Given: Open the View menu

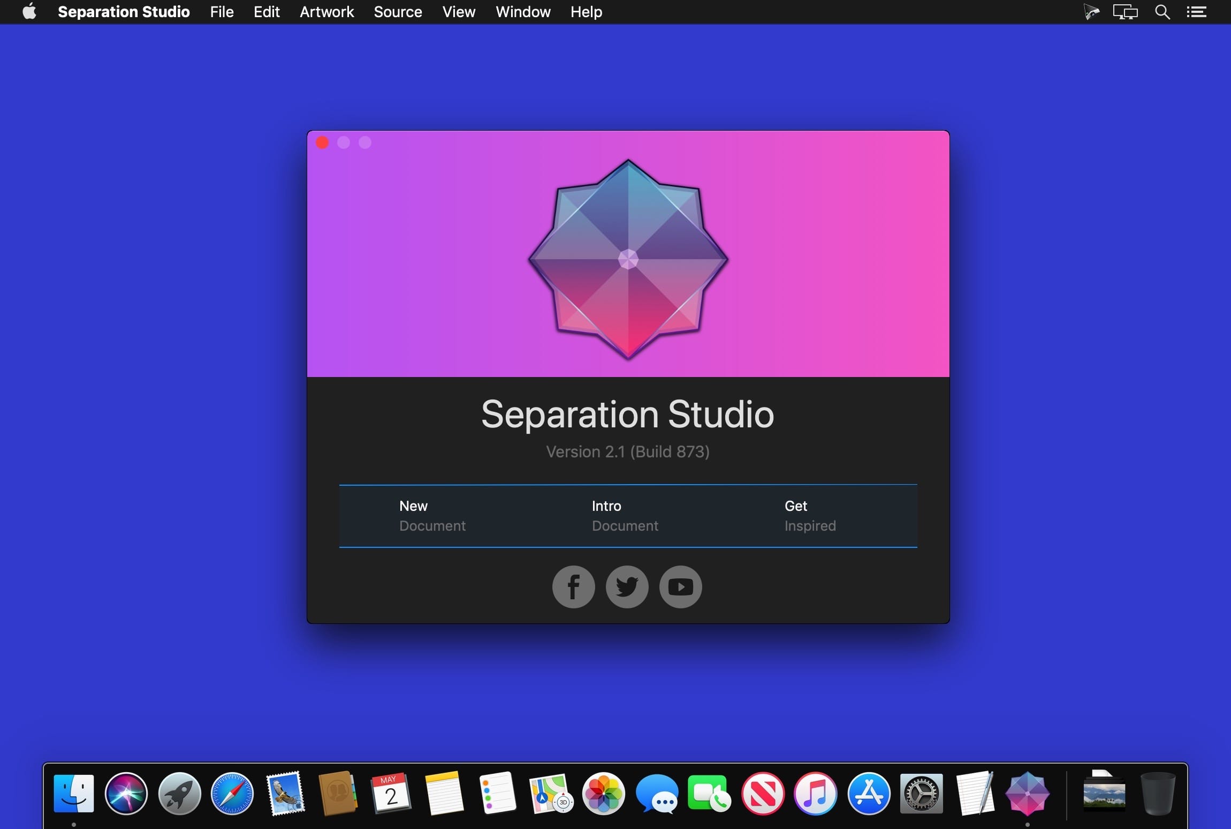Looking at the screenshot, I should click(459, 12).
